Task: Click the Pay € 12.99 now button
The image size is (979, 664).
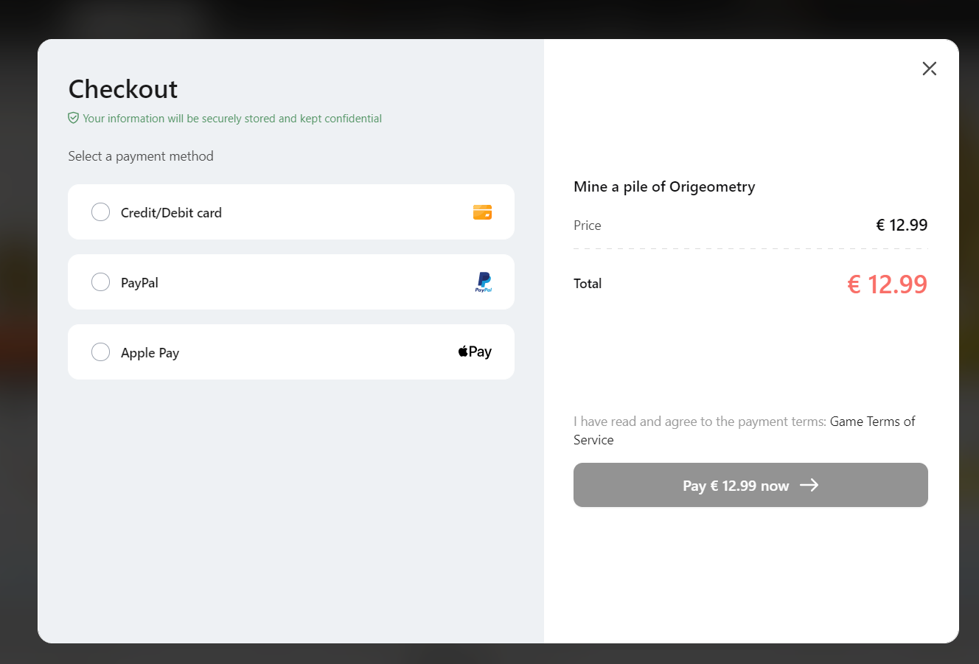Action: tap(750, 485)
